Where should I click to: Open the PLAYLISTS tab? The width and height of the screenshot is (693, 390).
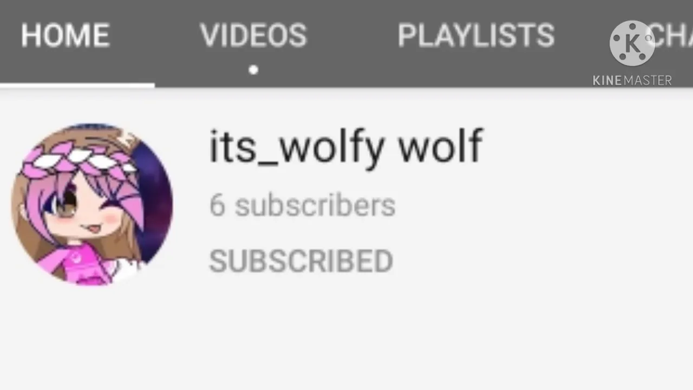tap(476, 36)
